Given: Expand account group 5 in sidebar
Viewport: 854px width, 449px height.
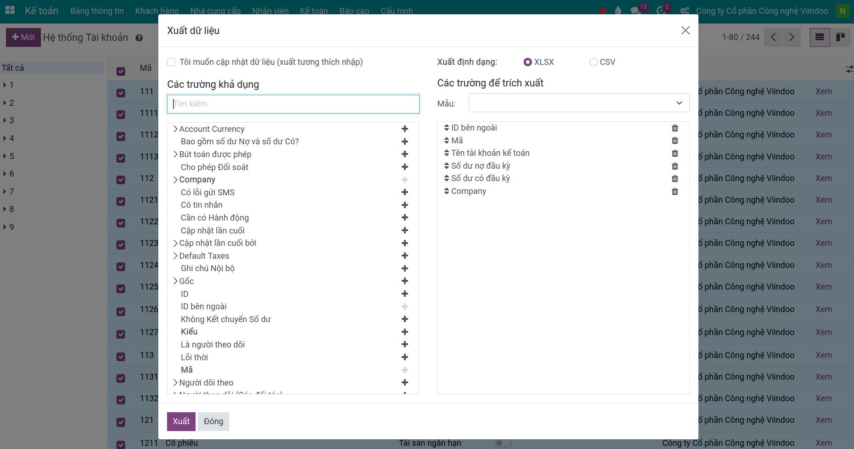Looking at the screenshot, I should [5, 156].
